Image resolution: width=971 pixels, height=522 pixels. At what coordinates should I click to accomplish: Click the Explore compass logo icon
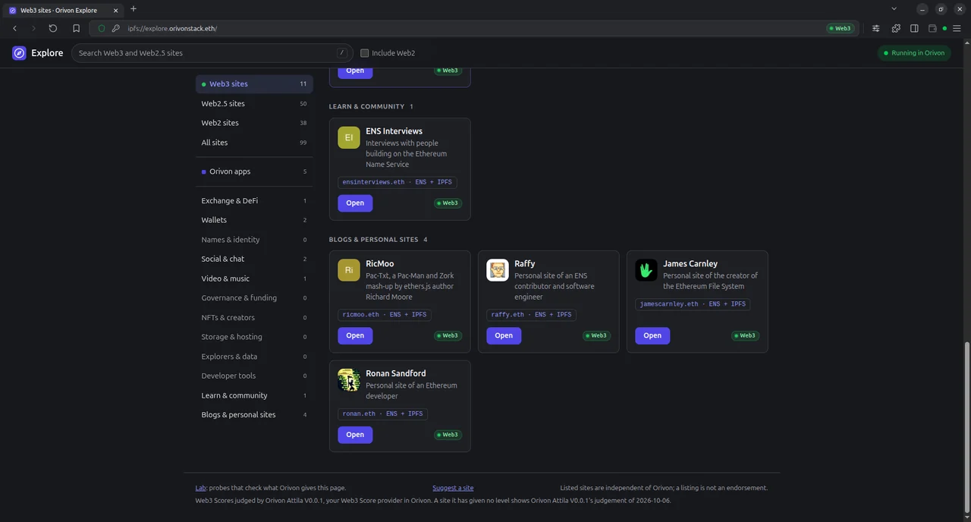19,53
